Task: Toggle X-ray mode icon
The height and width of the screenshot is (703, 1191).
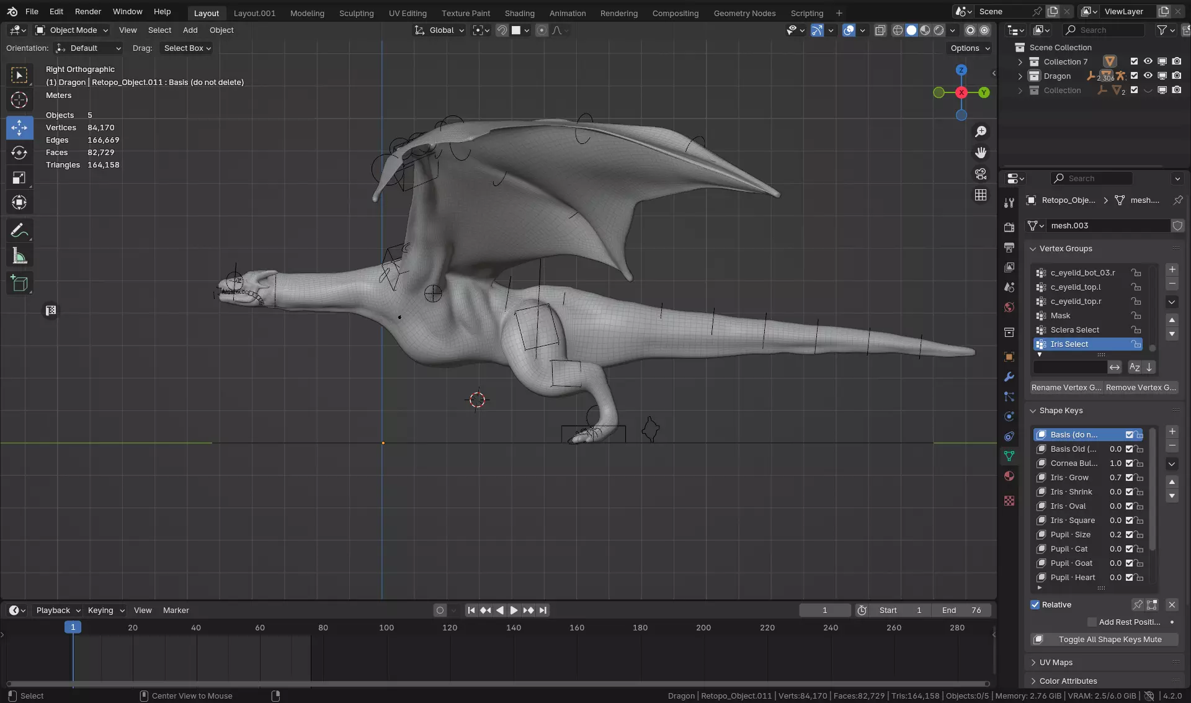Action: point(880,30)
